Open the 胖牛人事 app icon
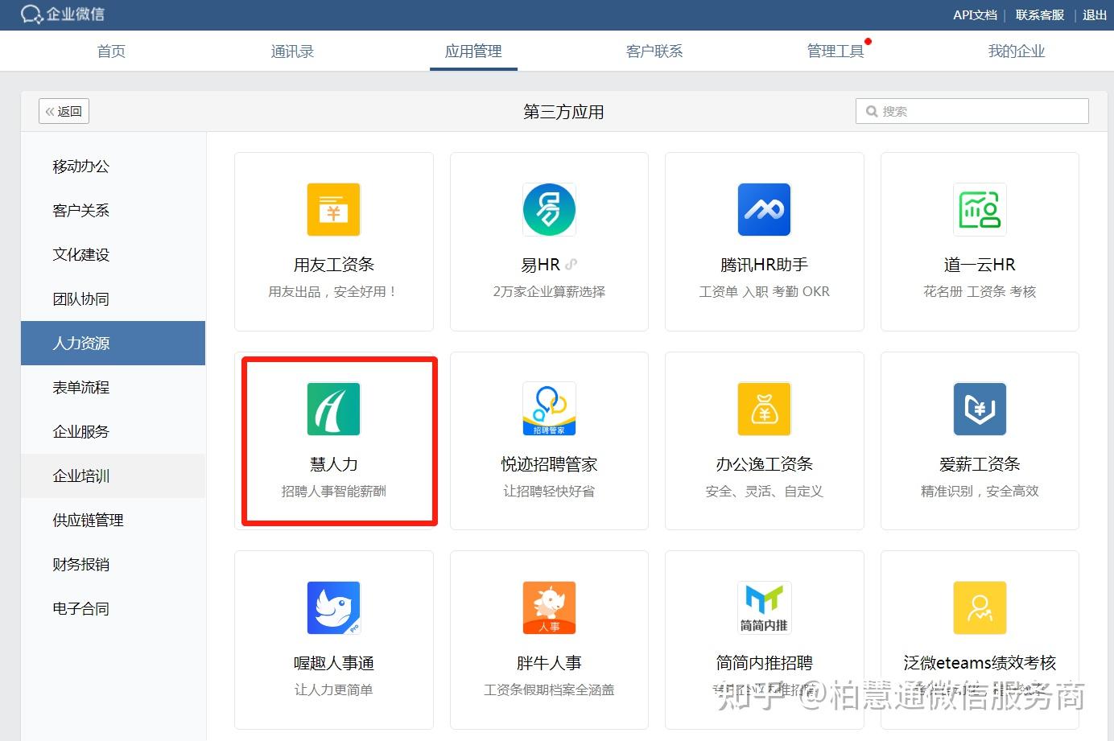The image size is (1114, 741). tap(549, 607)
